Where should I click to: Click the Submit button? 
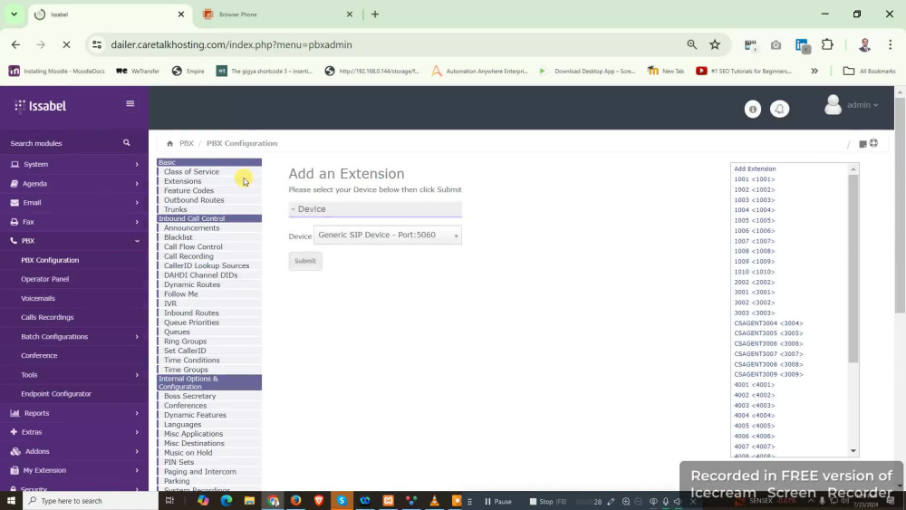305,261
